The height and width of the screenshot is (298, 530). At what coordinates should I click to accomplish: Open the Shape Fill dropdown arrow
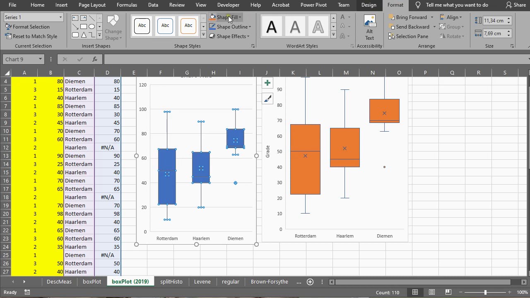point(240,17)
